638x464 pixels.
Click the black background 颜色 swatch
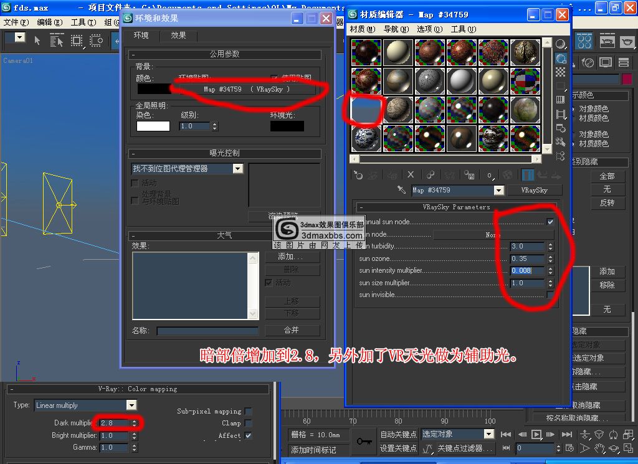(x=155, y=88)
